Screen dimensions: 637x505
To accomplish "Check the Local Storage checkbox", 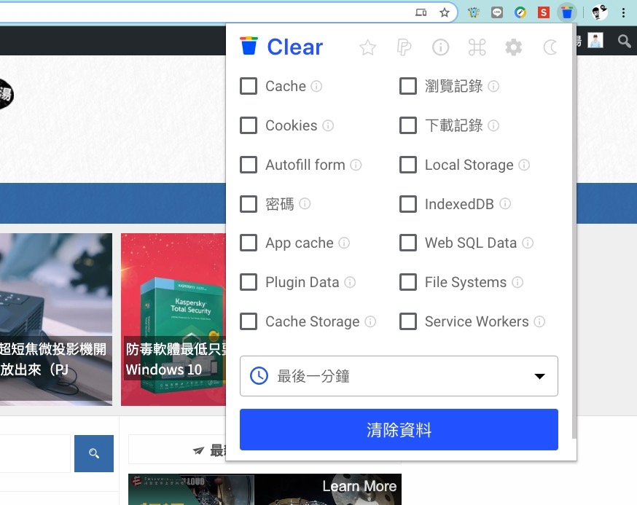I will click(408, 165).
